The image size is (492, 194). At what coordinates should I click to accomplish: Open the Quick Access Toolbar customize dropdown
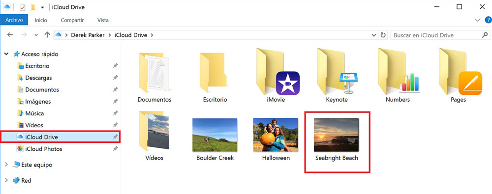[x=42, y=7]
